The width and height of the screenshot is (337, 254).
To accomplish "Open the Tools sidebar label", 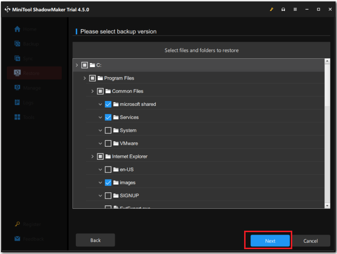I will (29, 117).
